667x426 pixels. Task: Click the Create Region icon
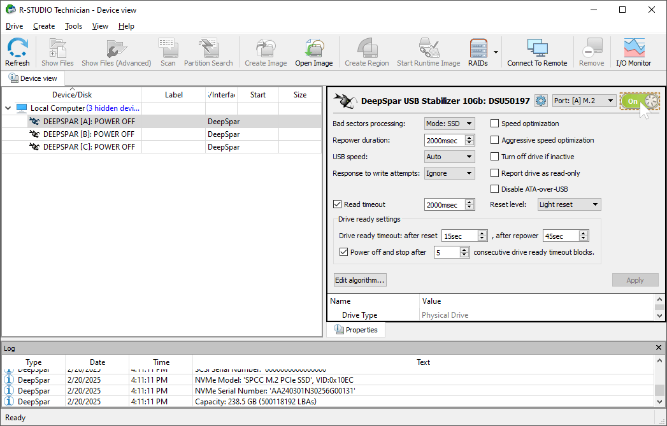(x=367, y=52)
